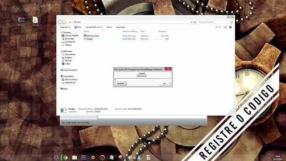Open Vídeos library
The width and height of the screenshot is (286, 161).
coord(67,64)
